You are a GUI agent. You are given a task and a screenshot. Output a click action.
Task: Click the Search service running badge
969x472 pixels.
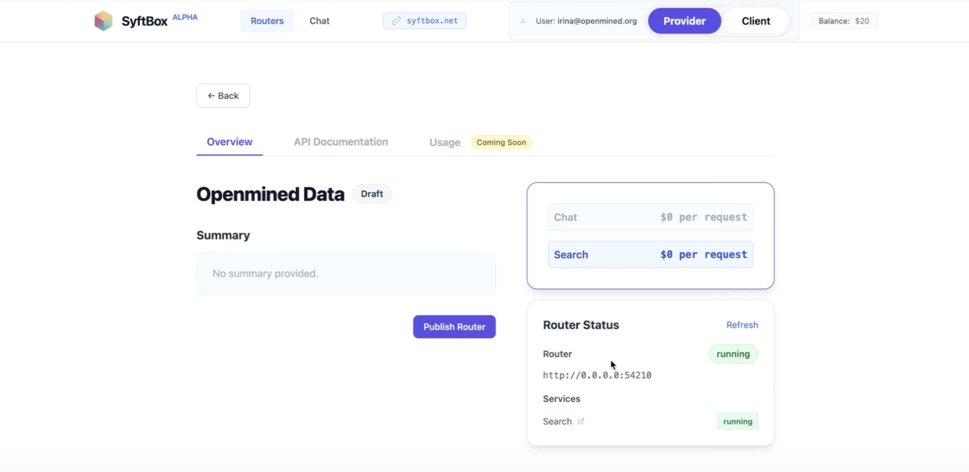737,421
